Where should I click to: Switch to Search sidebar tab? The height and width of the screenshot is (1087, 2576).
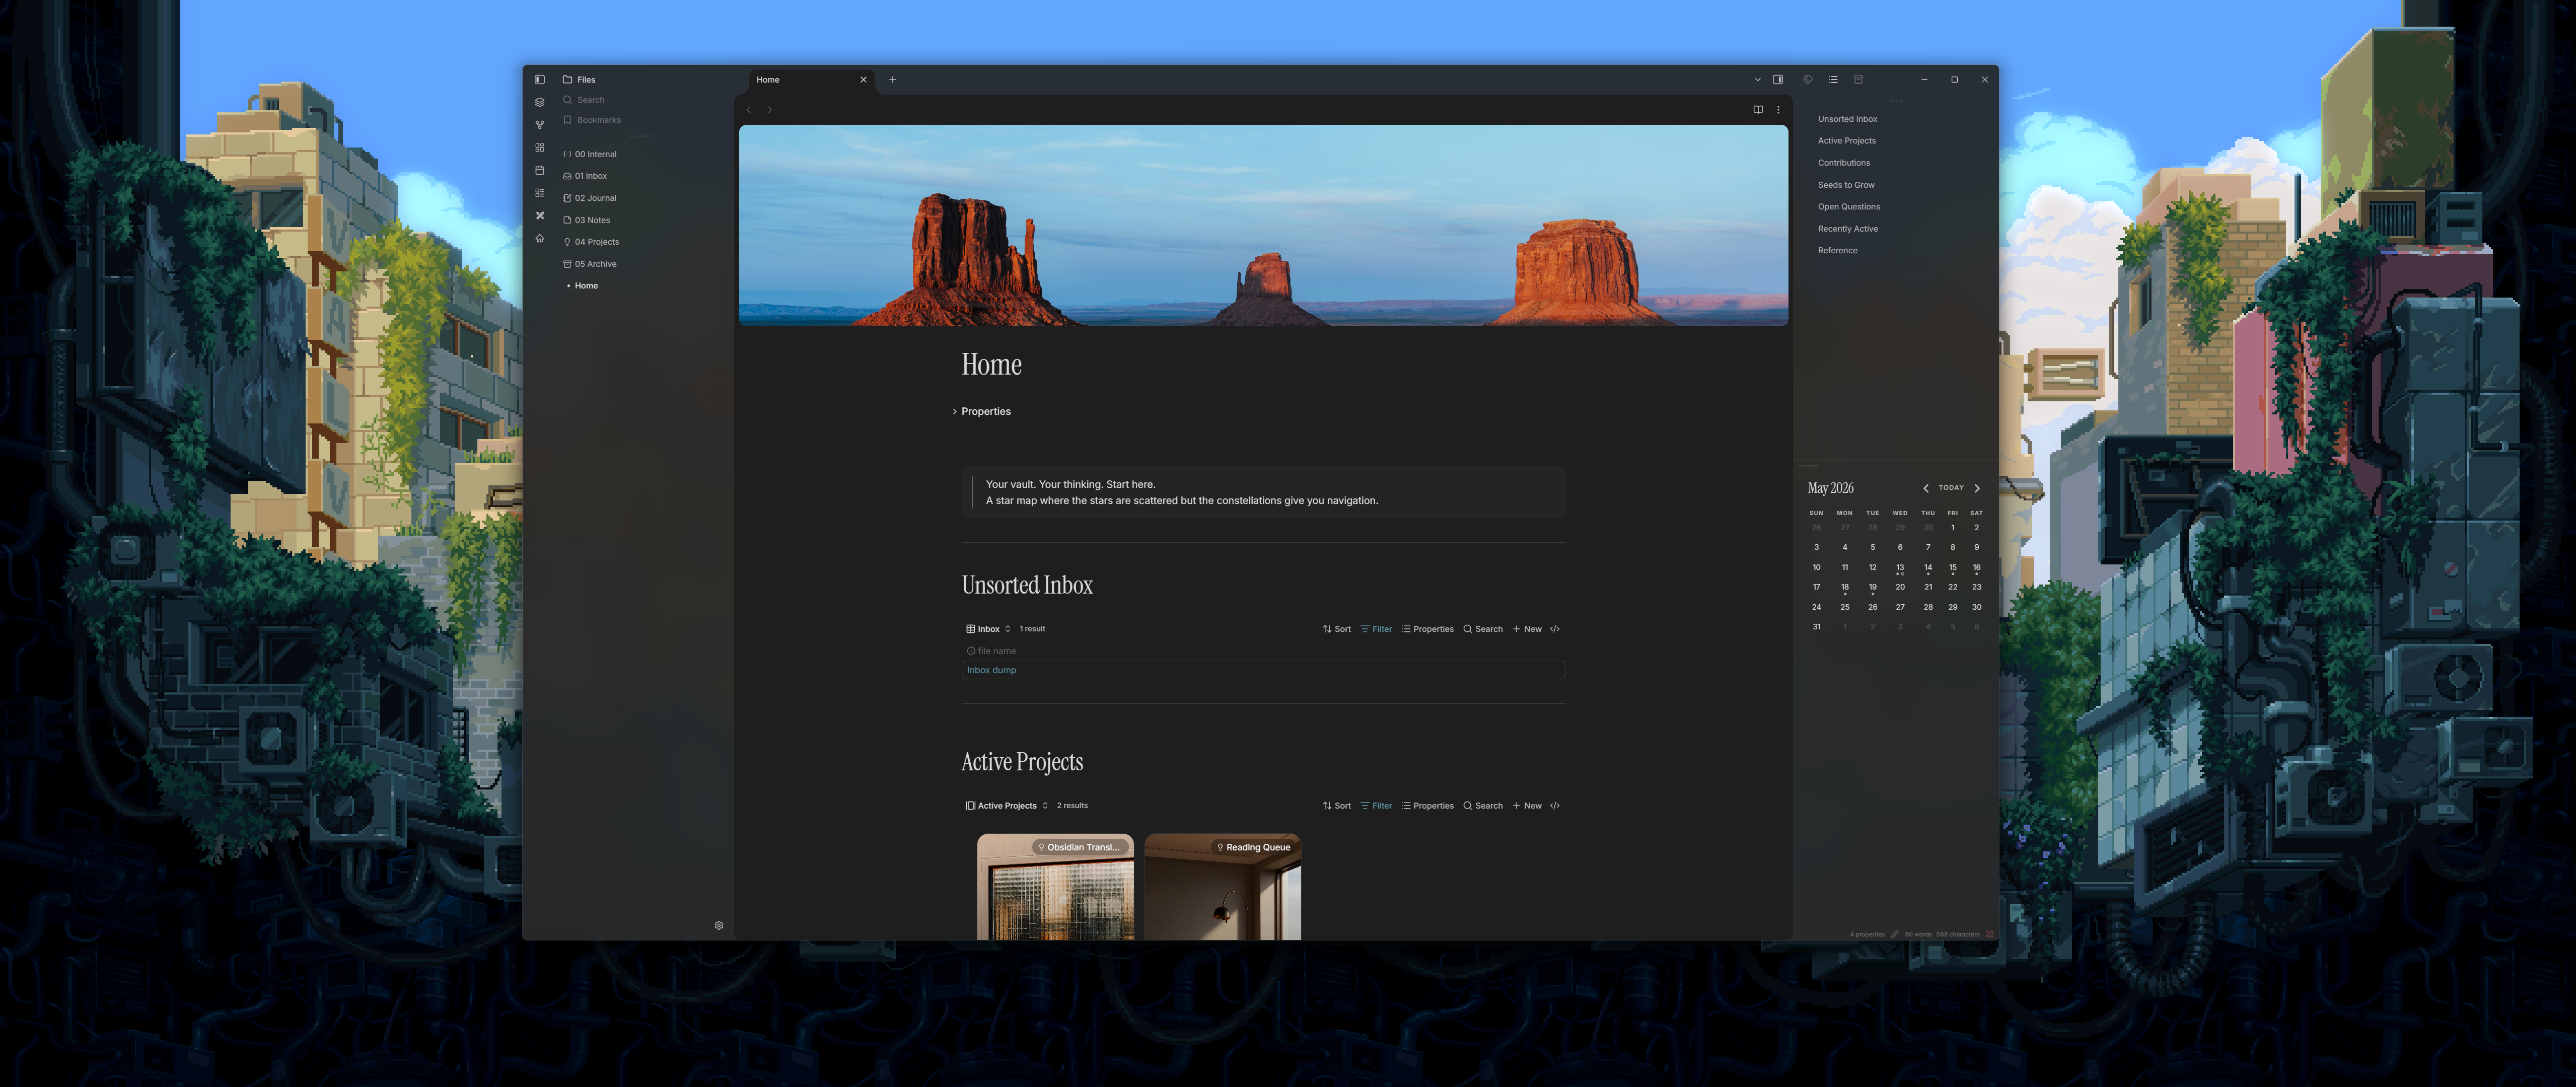[x=583, y=100]
